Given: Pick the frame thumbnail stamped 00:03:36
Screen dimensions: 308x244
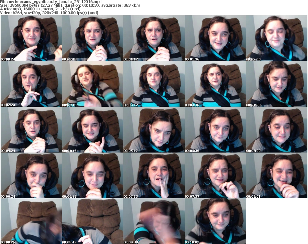Looking at the screenshot, I should 215,84.
